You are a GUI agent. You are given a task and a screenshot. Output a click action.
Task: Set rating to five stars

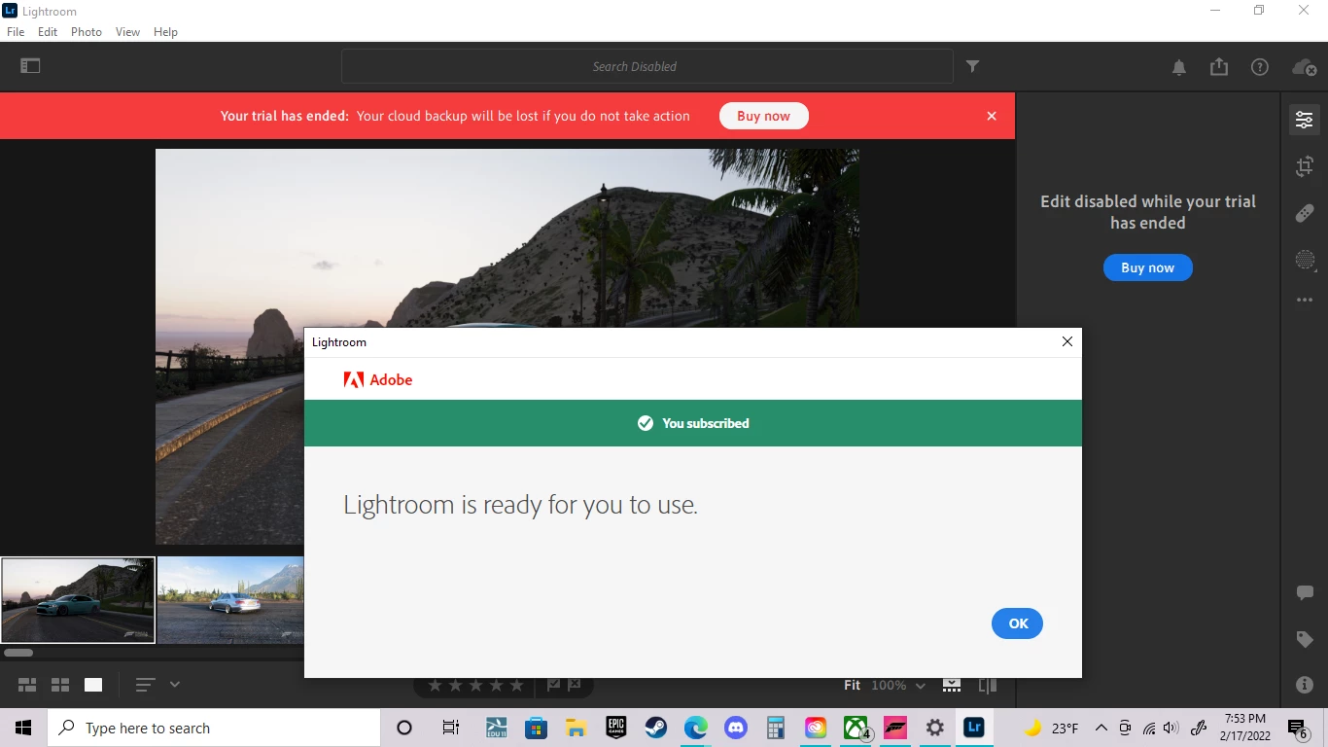coord(517,685)
